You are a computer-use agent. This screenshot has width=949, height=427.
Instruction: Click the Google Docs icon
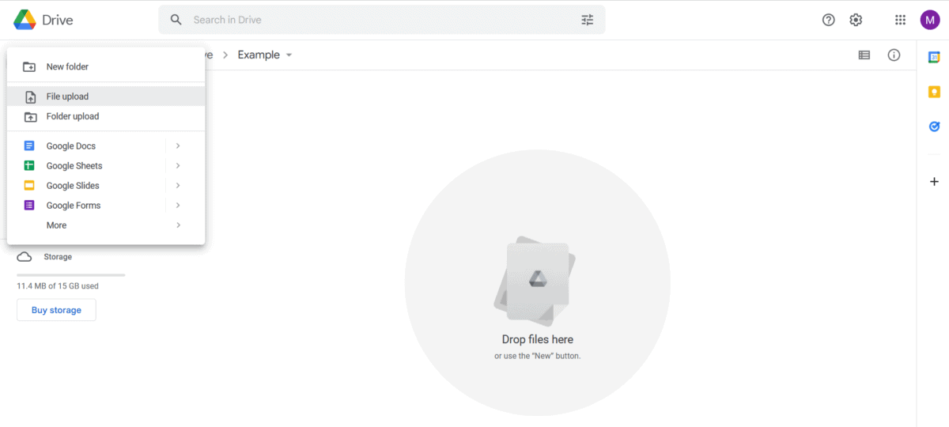pyautogui.click(x=29, y=145)
